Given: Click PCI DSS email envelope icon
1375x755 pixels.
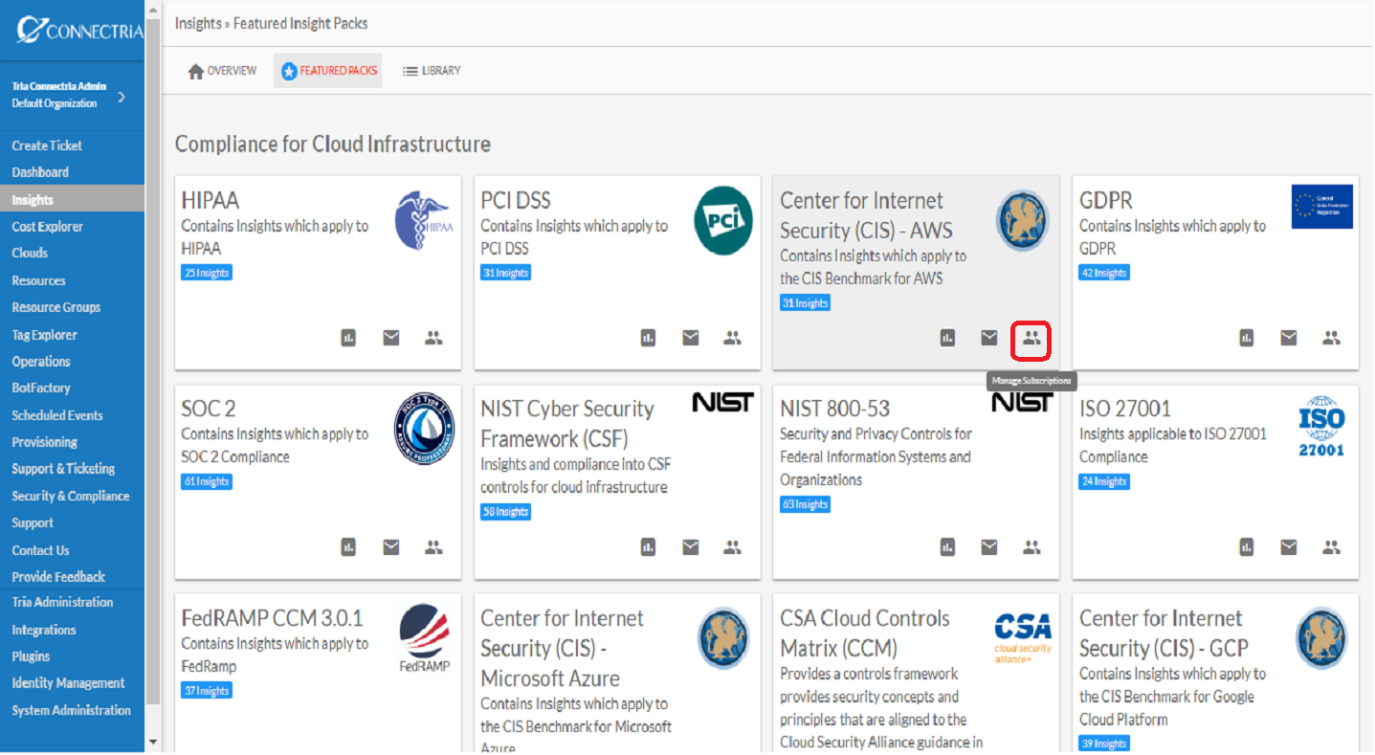Looking at the screenshot, I should coord(691,337).
